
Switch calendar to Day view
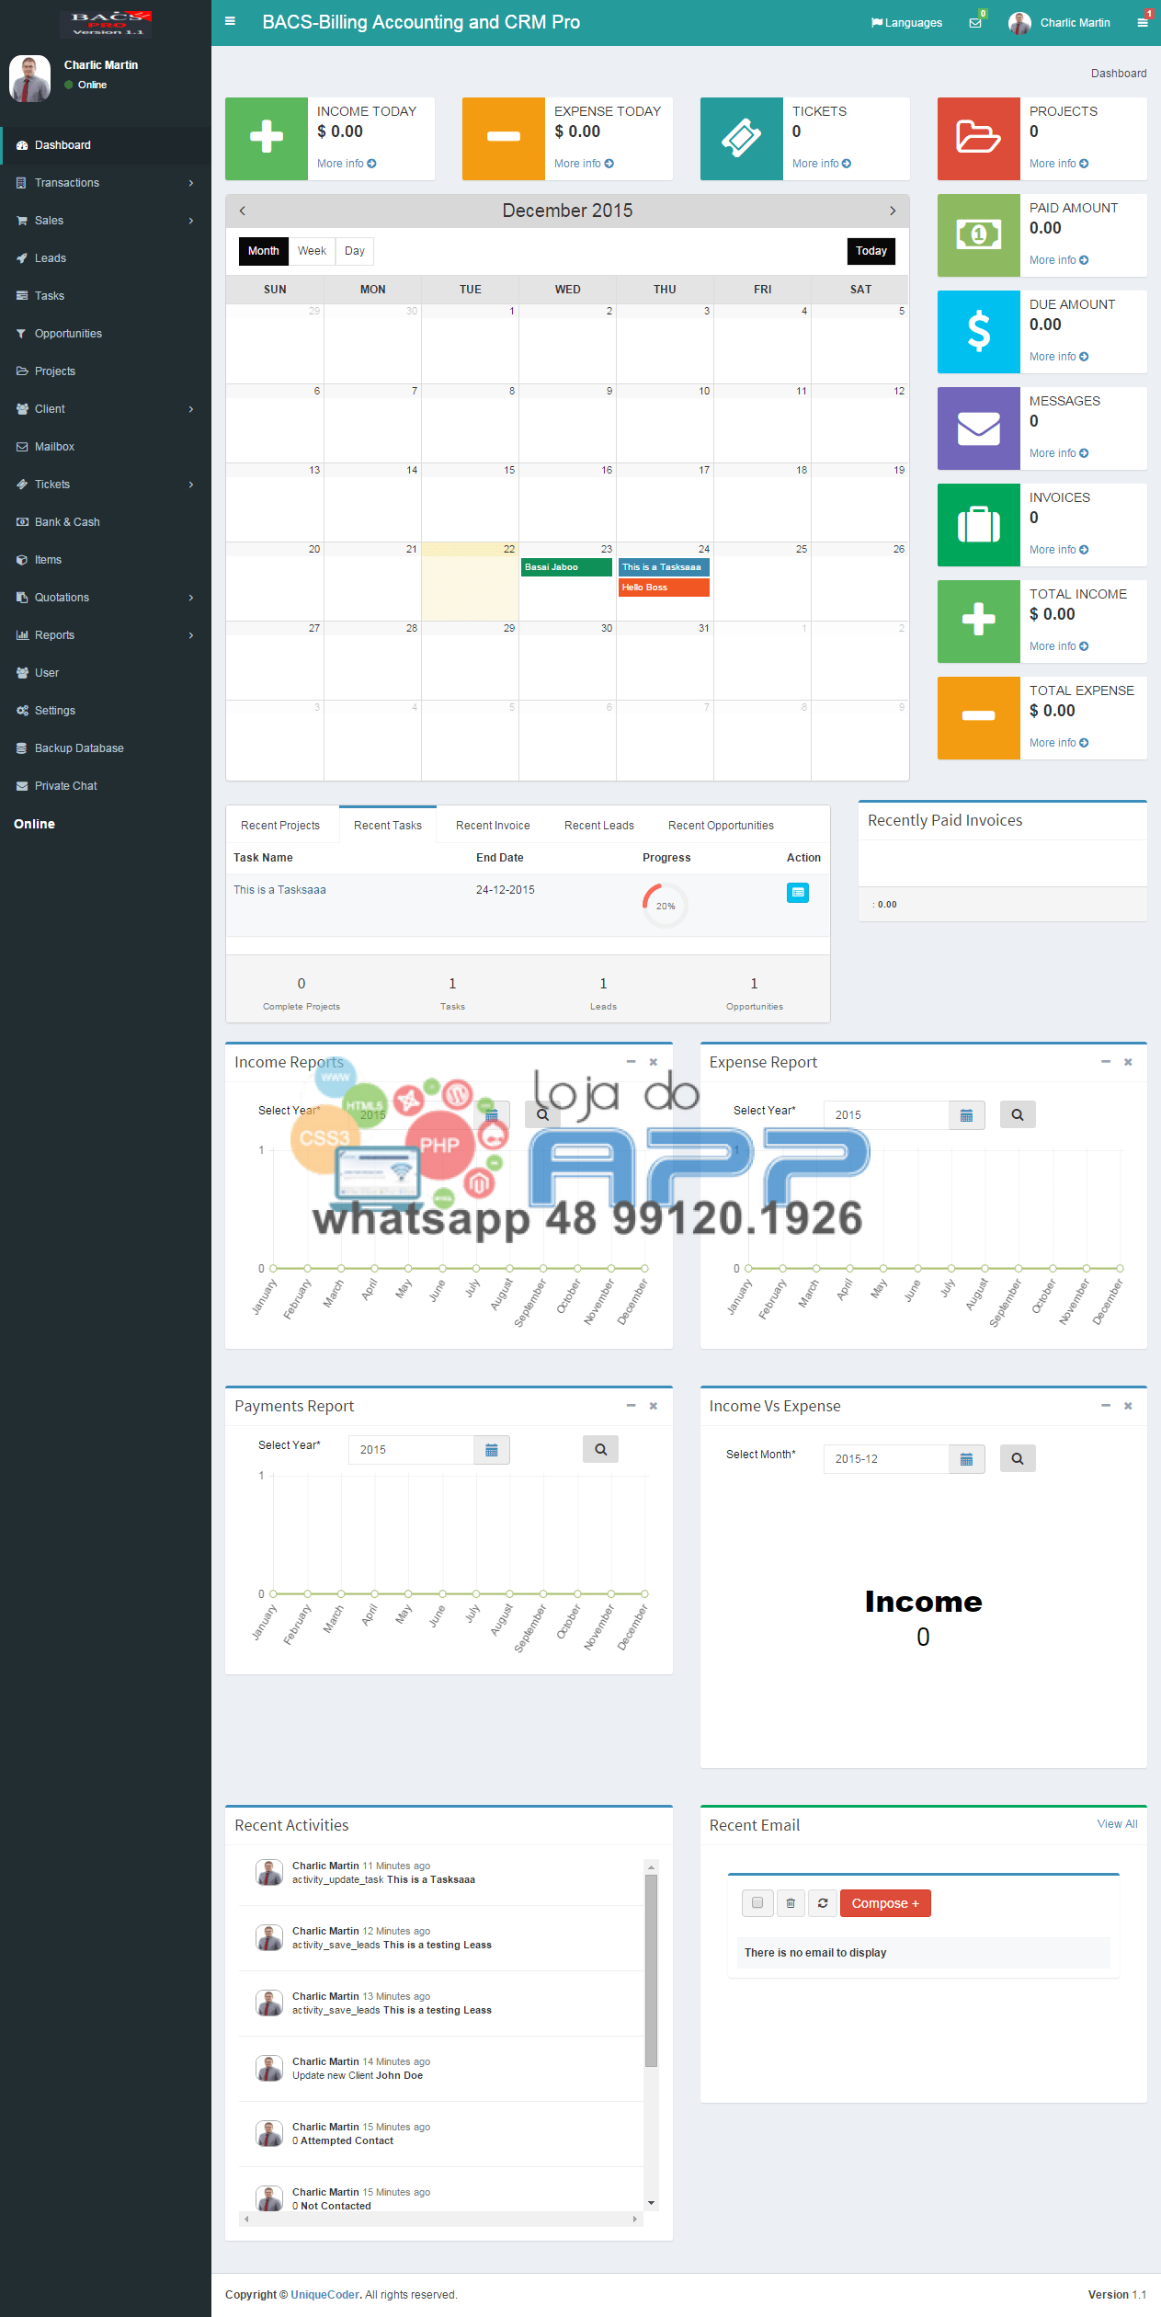(355, 251)
